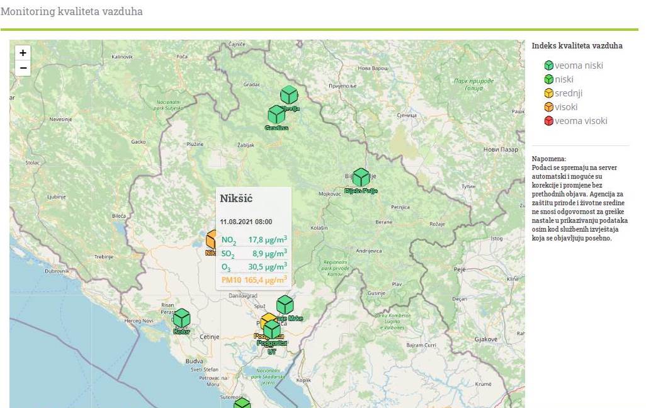Viewport: 646px width, 408px height.
Task: Click the O3 30,5 µg/m3 reading
Action: coord(254,267)
